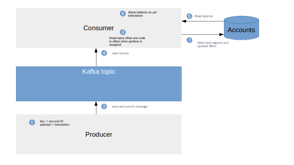Select the Producer box title
This screenshot has width=294, height=165.
[x=99, y=135]
